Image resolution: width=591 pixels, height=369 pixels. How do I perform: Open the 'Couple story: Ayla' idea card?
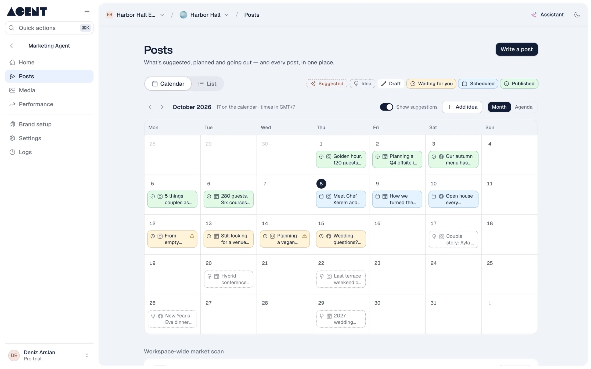453,239
